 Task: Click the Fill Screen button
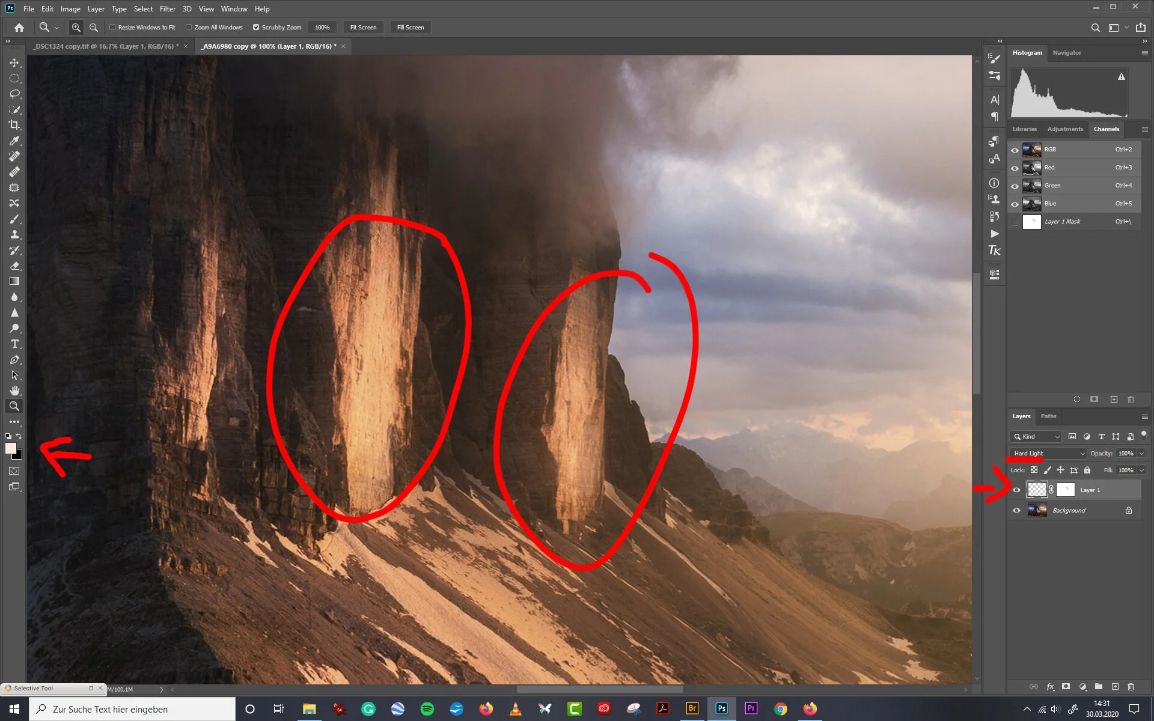(x=410, y=27)
